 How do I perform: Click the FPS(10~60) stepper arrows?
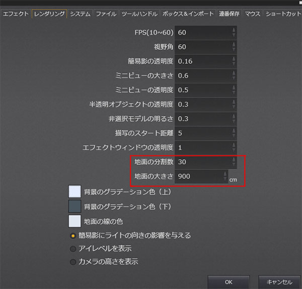(x=233, y=33)
